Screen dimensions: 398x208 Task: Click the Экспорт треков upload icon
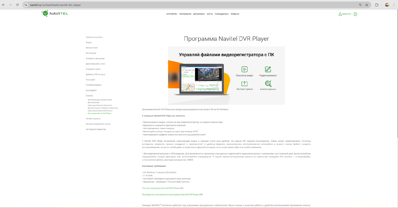[x=244, y=83]
